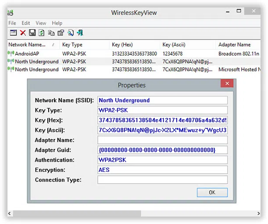Click the floppy disk save icon

pyautogui.click(x=32, y=32)
